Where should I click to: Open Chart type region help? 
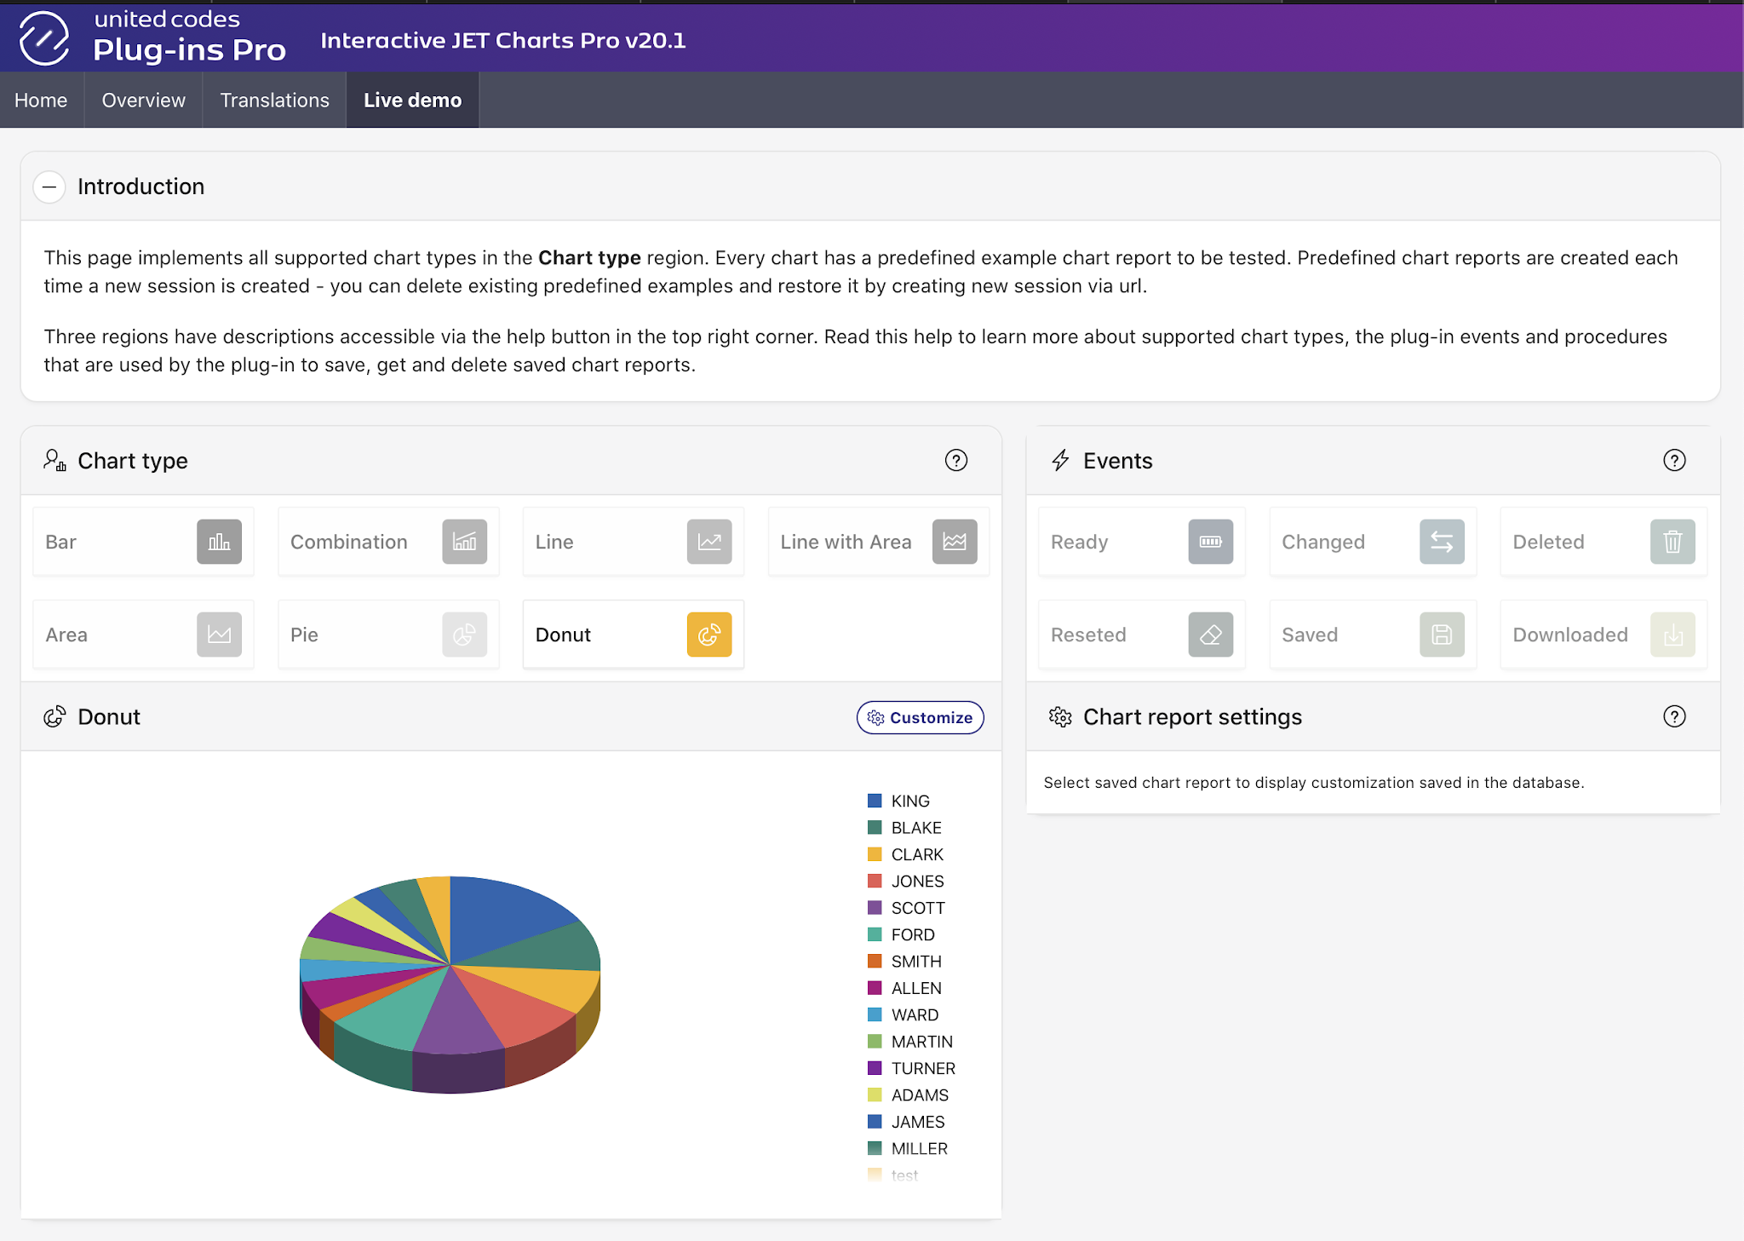click(955, 461)
